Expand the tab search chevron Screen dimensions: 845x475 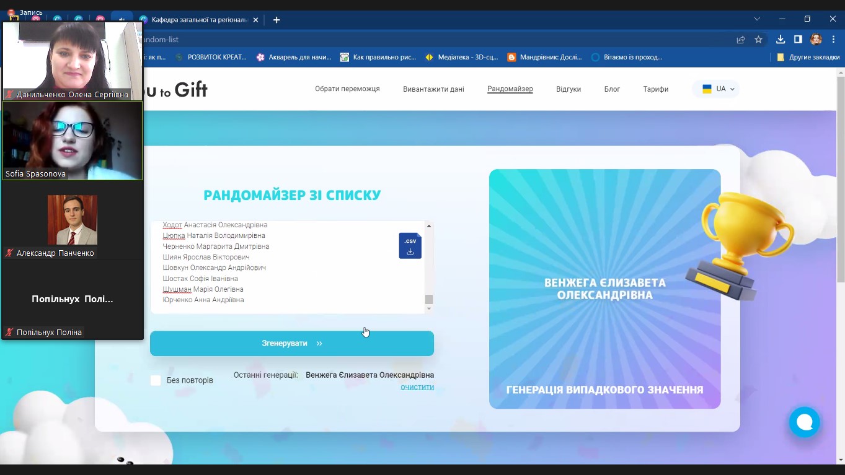pos(757,19)
